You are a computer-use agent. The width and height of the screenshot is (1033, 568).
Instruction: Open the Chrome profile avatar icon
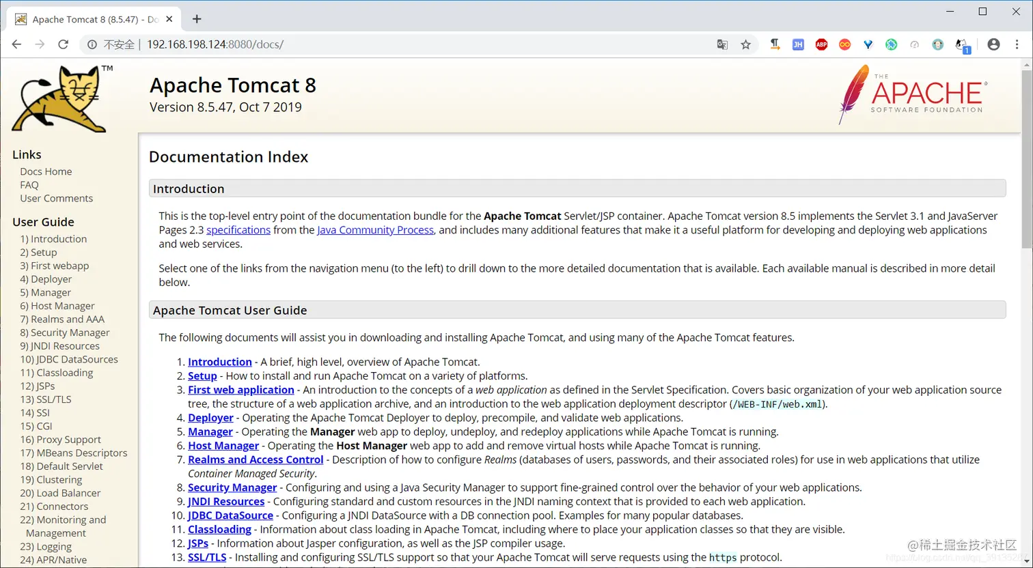click(x=993, y=44)
